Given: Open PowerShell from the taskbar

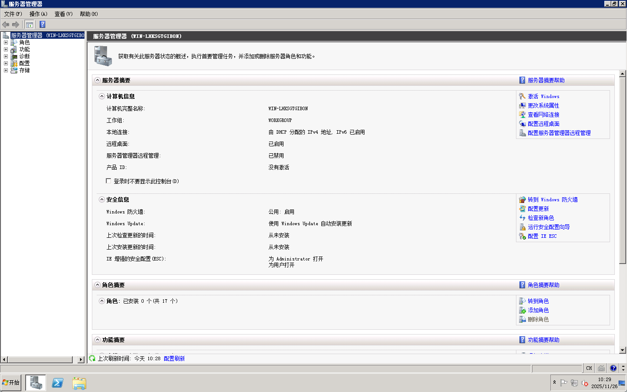Looking at the screenshot, I should 57,383.
